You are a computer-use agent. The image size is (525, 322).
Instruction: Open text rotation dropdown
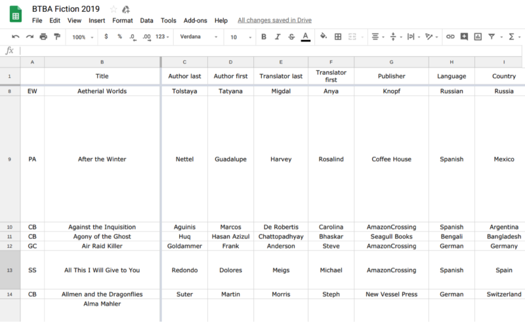pyautogui.click(x=431, y=37)
